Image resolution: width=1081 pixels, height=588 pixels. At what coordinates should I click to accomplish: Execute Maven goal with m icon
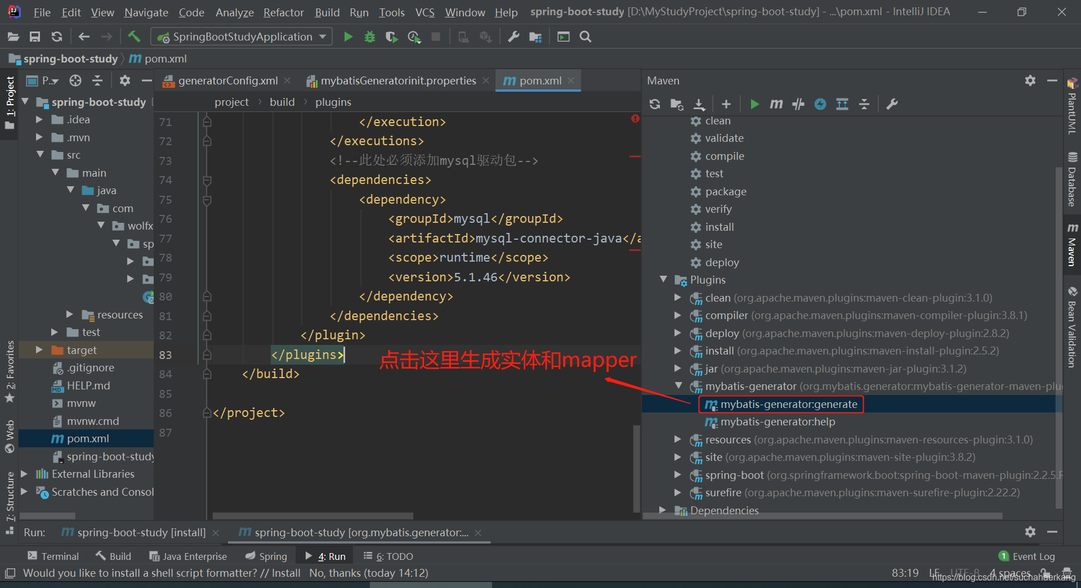pos(776,104)
